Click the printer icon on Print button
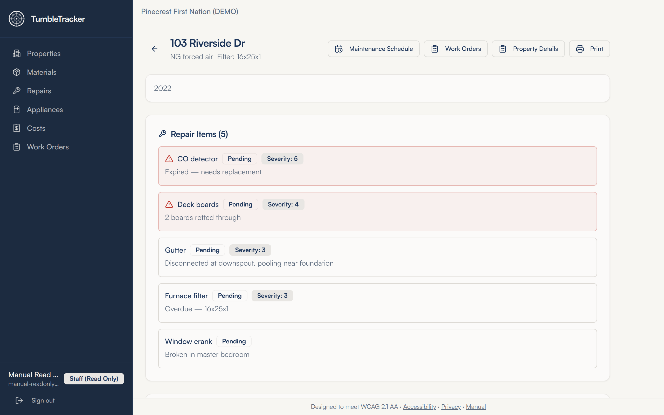The width and height of the screenshot is (664, 415). 580,49
